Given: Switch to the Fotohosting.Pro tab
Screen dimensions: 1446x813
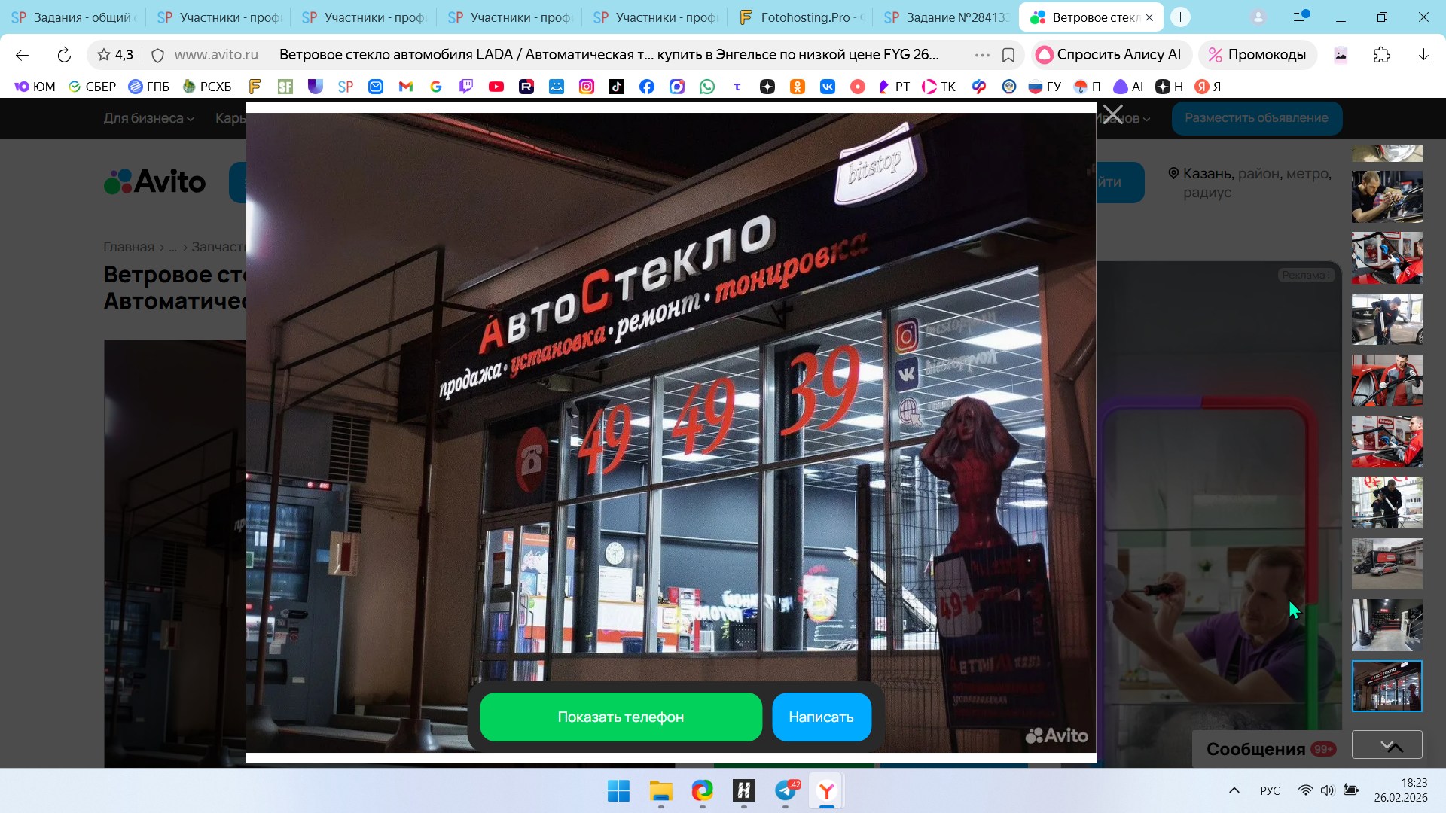Looking at the screenshot, I should point(802,17).
